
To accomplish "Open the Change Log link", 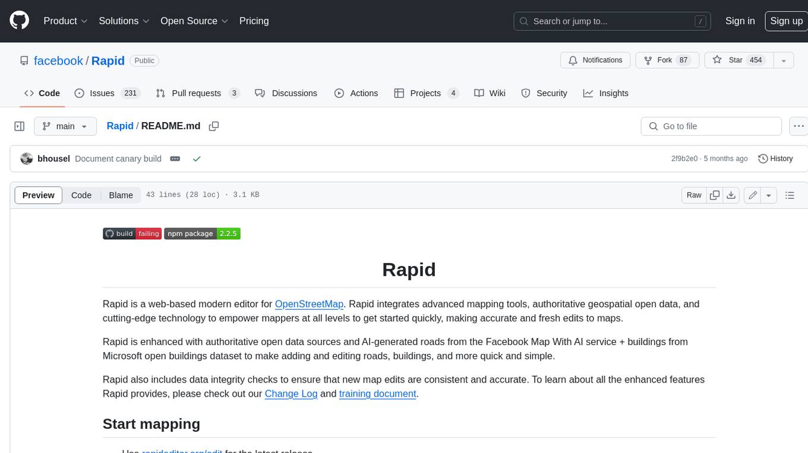I will point(291,394).
